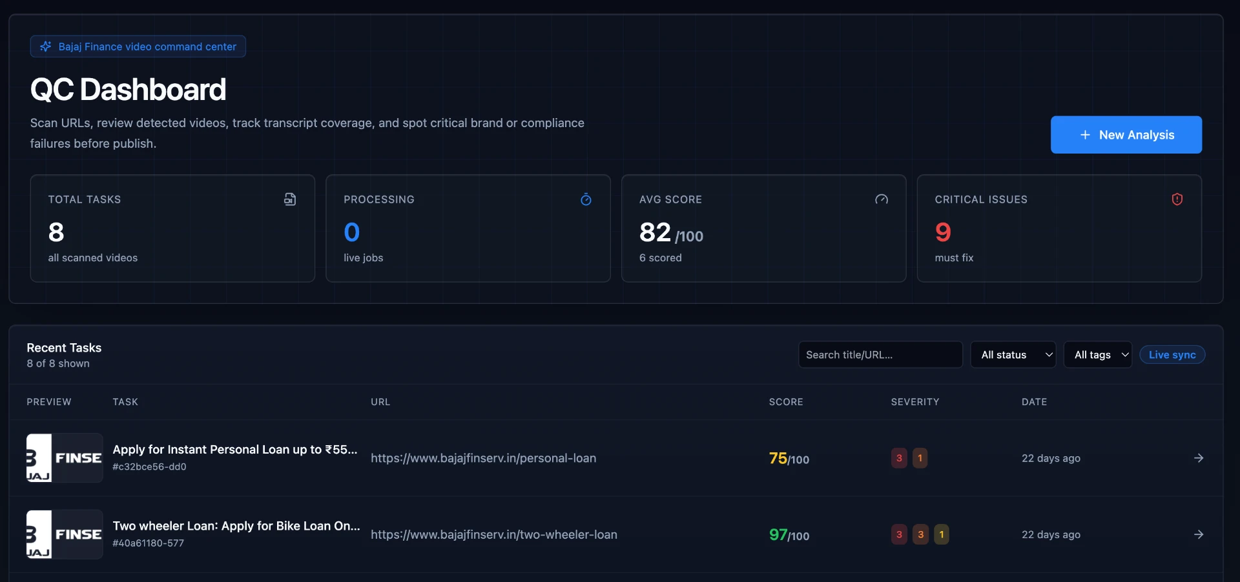Select the Critical Issues value 9

943,232
